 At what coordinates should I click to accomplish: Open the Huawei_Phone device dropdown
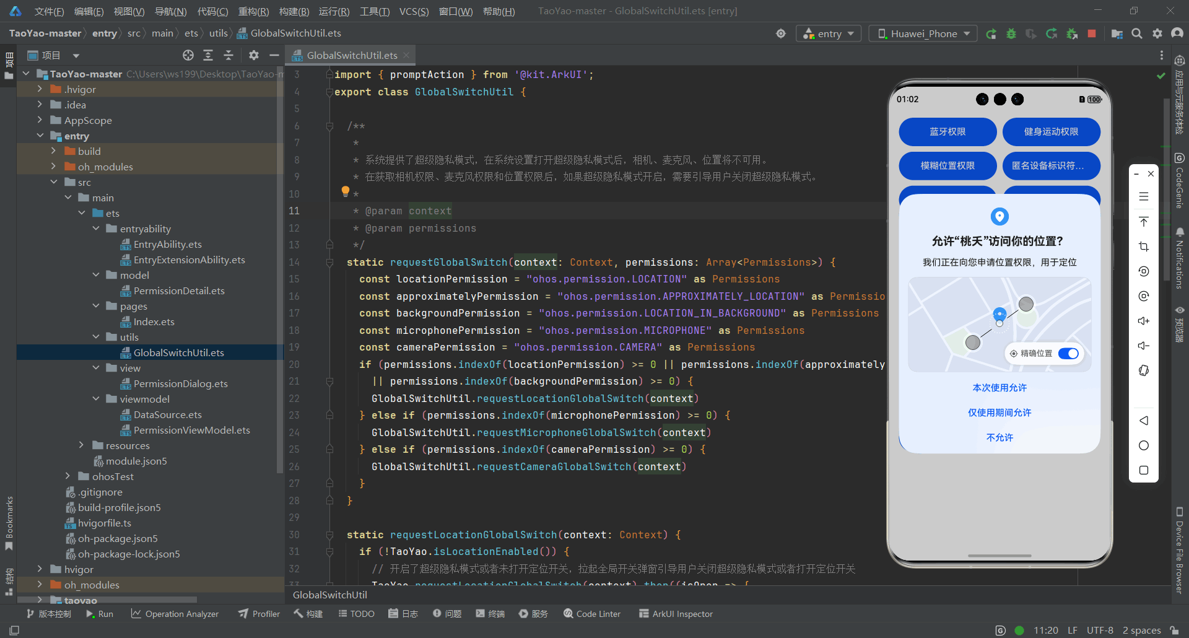point(923,33)
